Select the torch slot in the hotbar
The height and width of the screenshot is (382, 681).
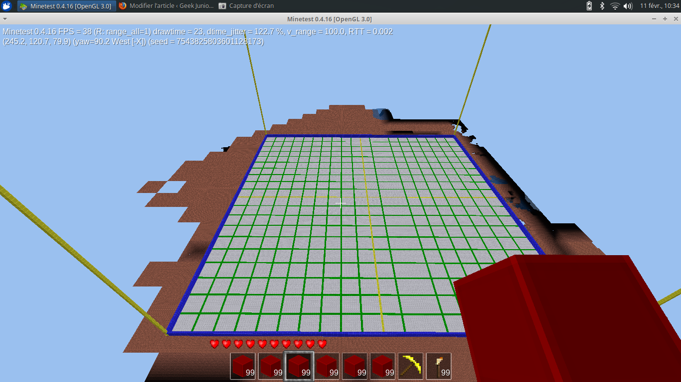(439, 367)
